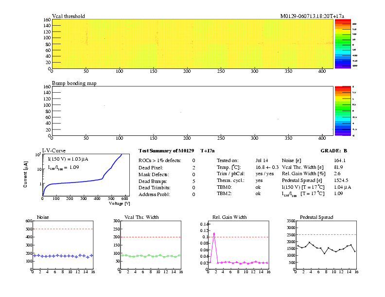Click the Vcal threshold heat map

point(193,44)
